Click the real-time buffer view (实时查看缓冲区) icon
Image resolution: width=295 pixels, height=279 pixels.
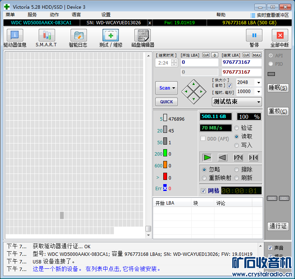click(x=253, y=15)
